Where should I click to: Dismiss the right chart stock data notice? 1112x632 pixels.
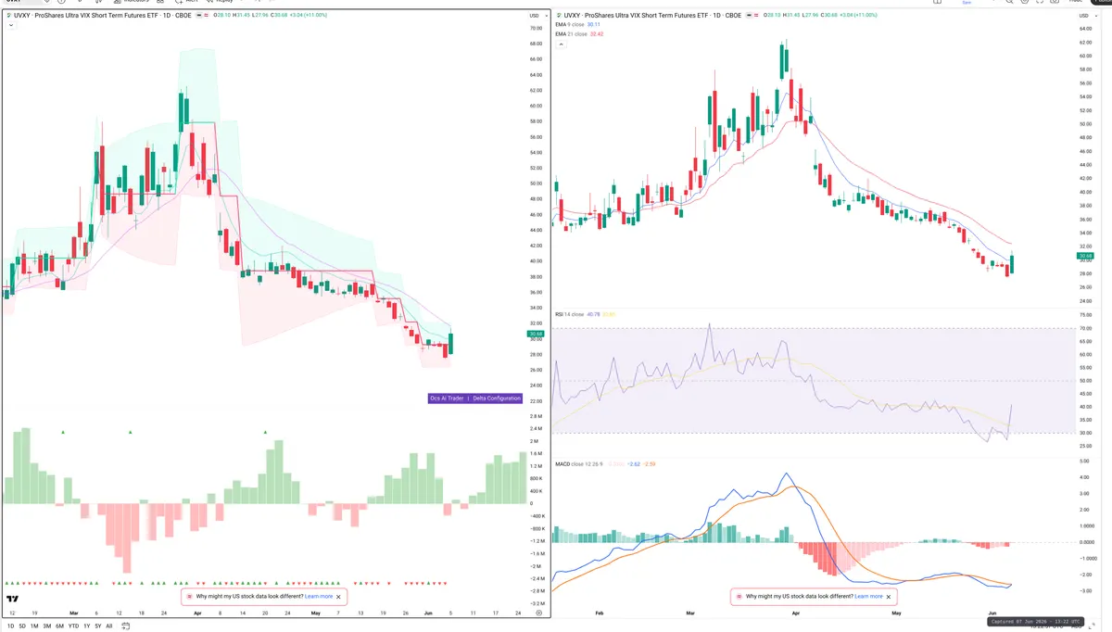(889, 597)
